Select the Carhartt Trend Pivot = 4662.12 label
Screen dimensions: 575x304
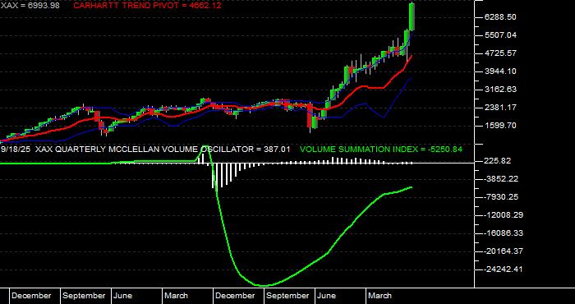pyautogui.click(x=147, y=5)
